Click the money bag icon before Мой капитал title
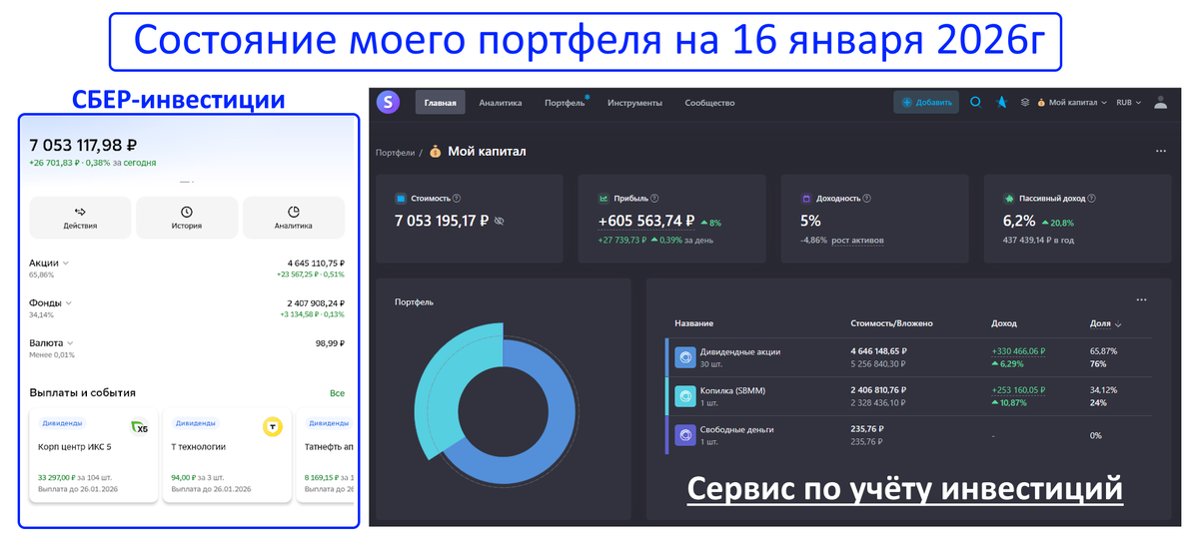1199x543 pixels. (x=435, y=152)
